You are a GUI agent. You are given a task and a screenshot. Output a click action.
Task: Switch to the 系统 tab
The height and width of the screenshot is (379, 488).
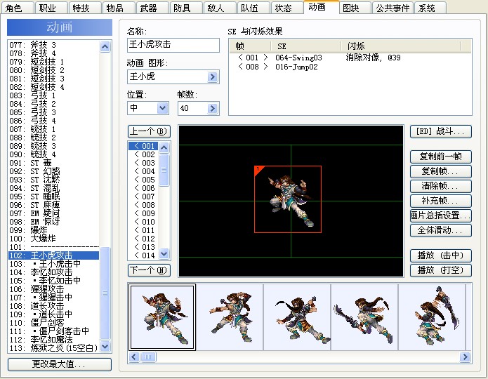[x=430, y=8]
